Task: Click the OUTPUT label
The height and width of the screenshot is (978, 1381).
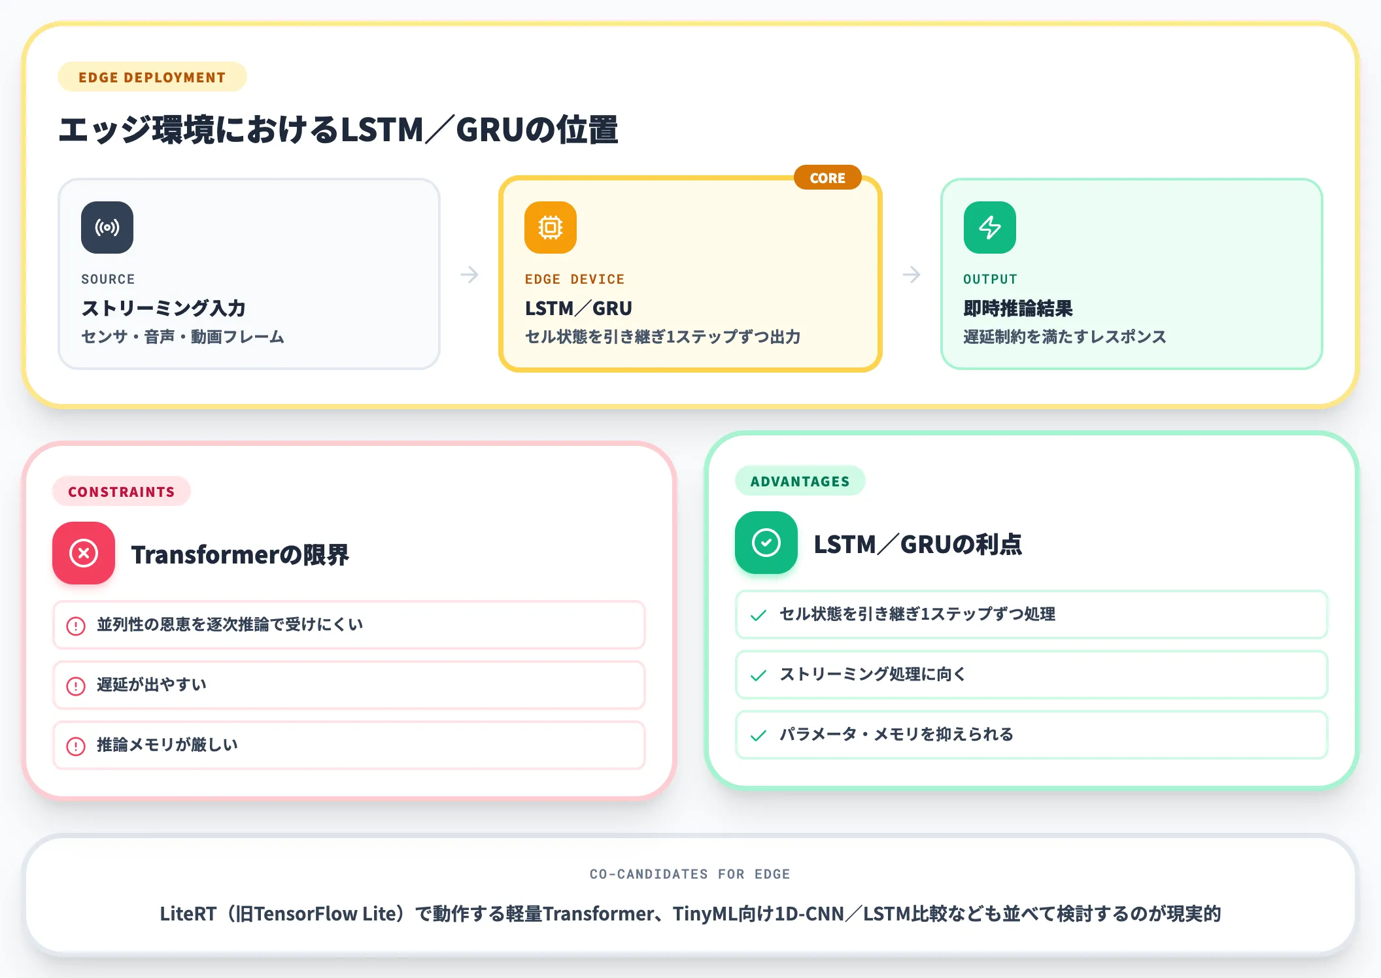Action: [990, 279]
